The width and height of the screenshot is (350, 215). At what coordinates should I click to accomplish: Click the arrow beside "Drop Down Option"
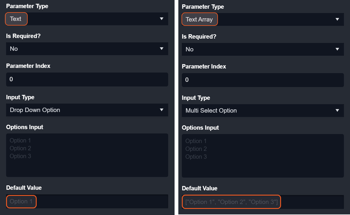[161, 110]
